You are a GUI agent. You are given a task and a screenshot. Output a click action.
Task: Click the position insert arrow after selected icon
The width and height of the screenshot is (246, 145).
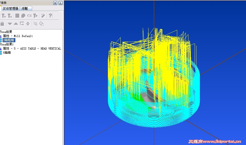pos(22,24)
